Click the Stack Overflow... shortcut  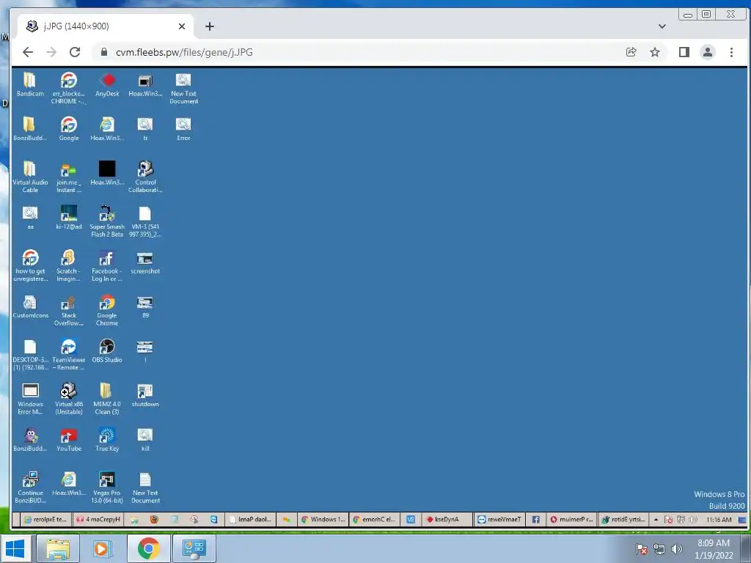point(68,310)
